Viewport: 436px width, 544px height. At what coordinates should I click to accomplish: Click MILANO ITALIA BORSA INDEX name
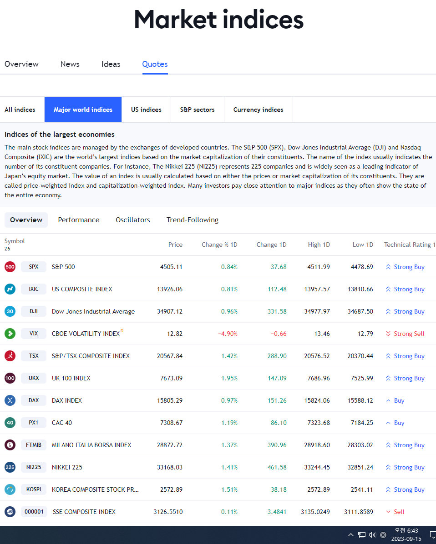92,445
